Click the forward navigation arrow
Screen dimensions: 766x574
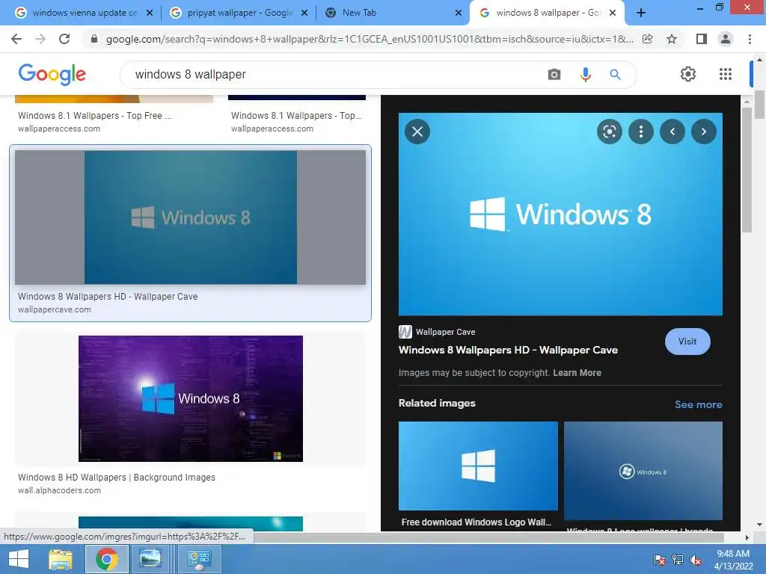40,39
